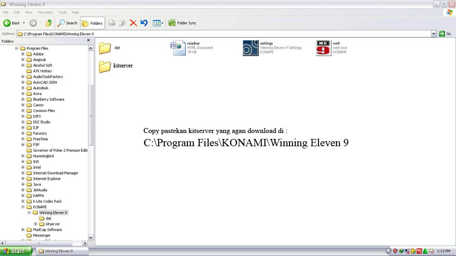Image resolution: width=456 pixels, height=256 pixels.
Task: Select DkZ Studio in the tree
Action: 41,122
